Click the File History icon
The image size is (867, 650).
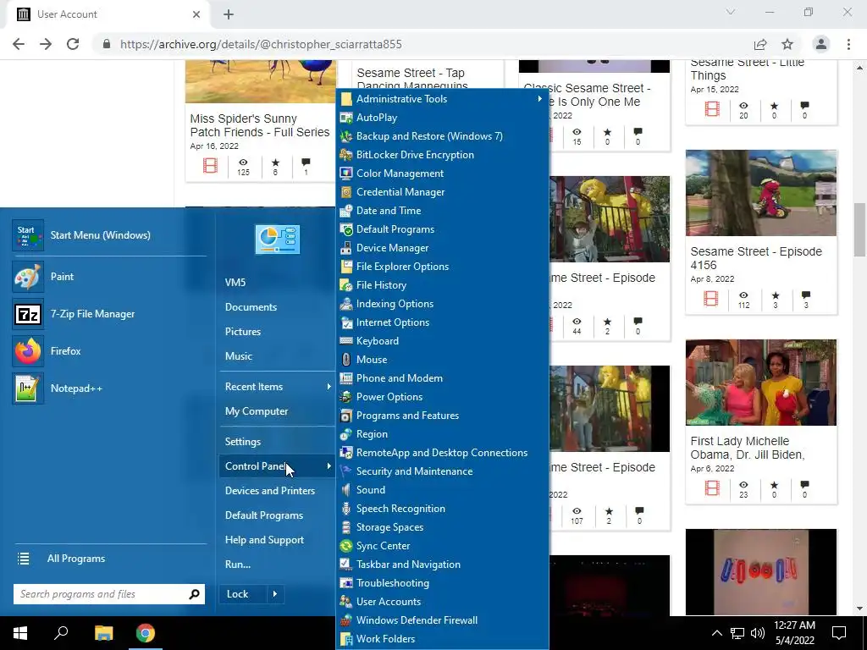(346, 285)
